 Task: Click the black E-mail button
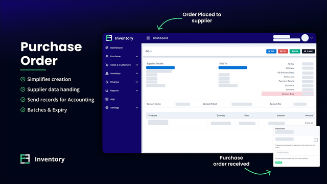[308, 51]
